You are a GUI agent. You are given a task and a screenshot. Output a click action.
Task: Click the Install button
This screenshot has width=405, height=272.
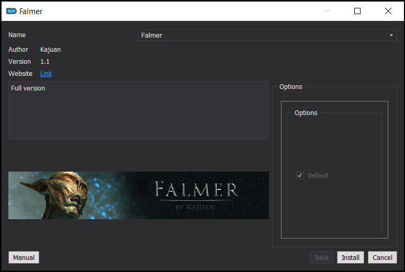tap(351, 257)
